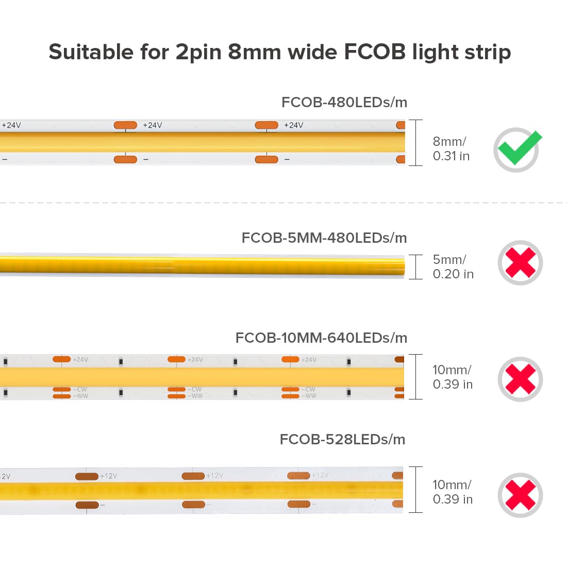Click the 8mm +24V light strip image

click(x=203, y=142)
